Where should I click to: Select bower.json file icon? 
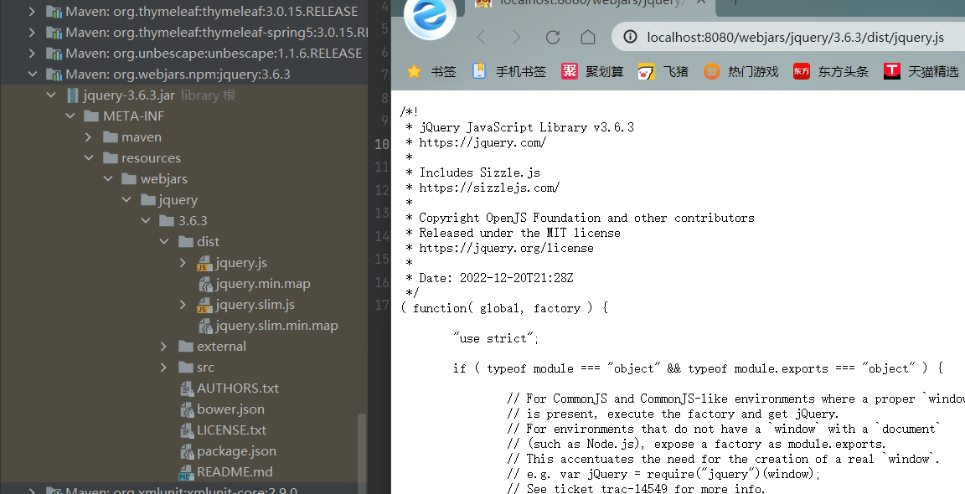[187, 409]
